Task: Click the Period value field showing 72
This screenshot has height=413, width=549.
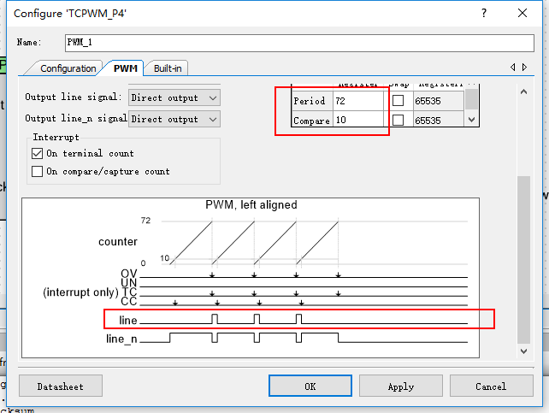Action: click(x=357, y=101)
